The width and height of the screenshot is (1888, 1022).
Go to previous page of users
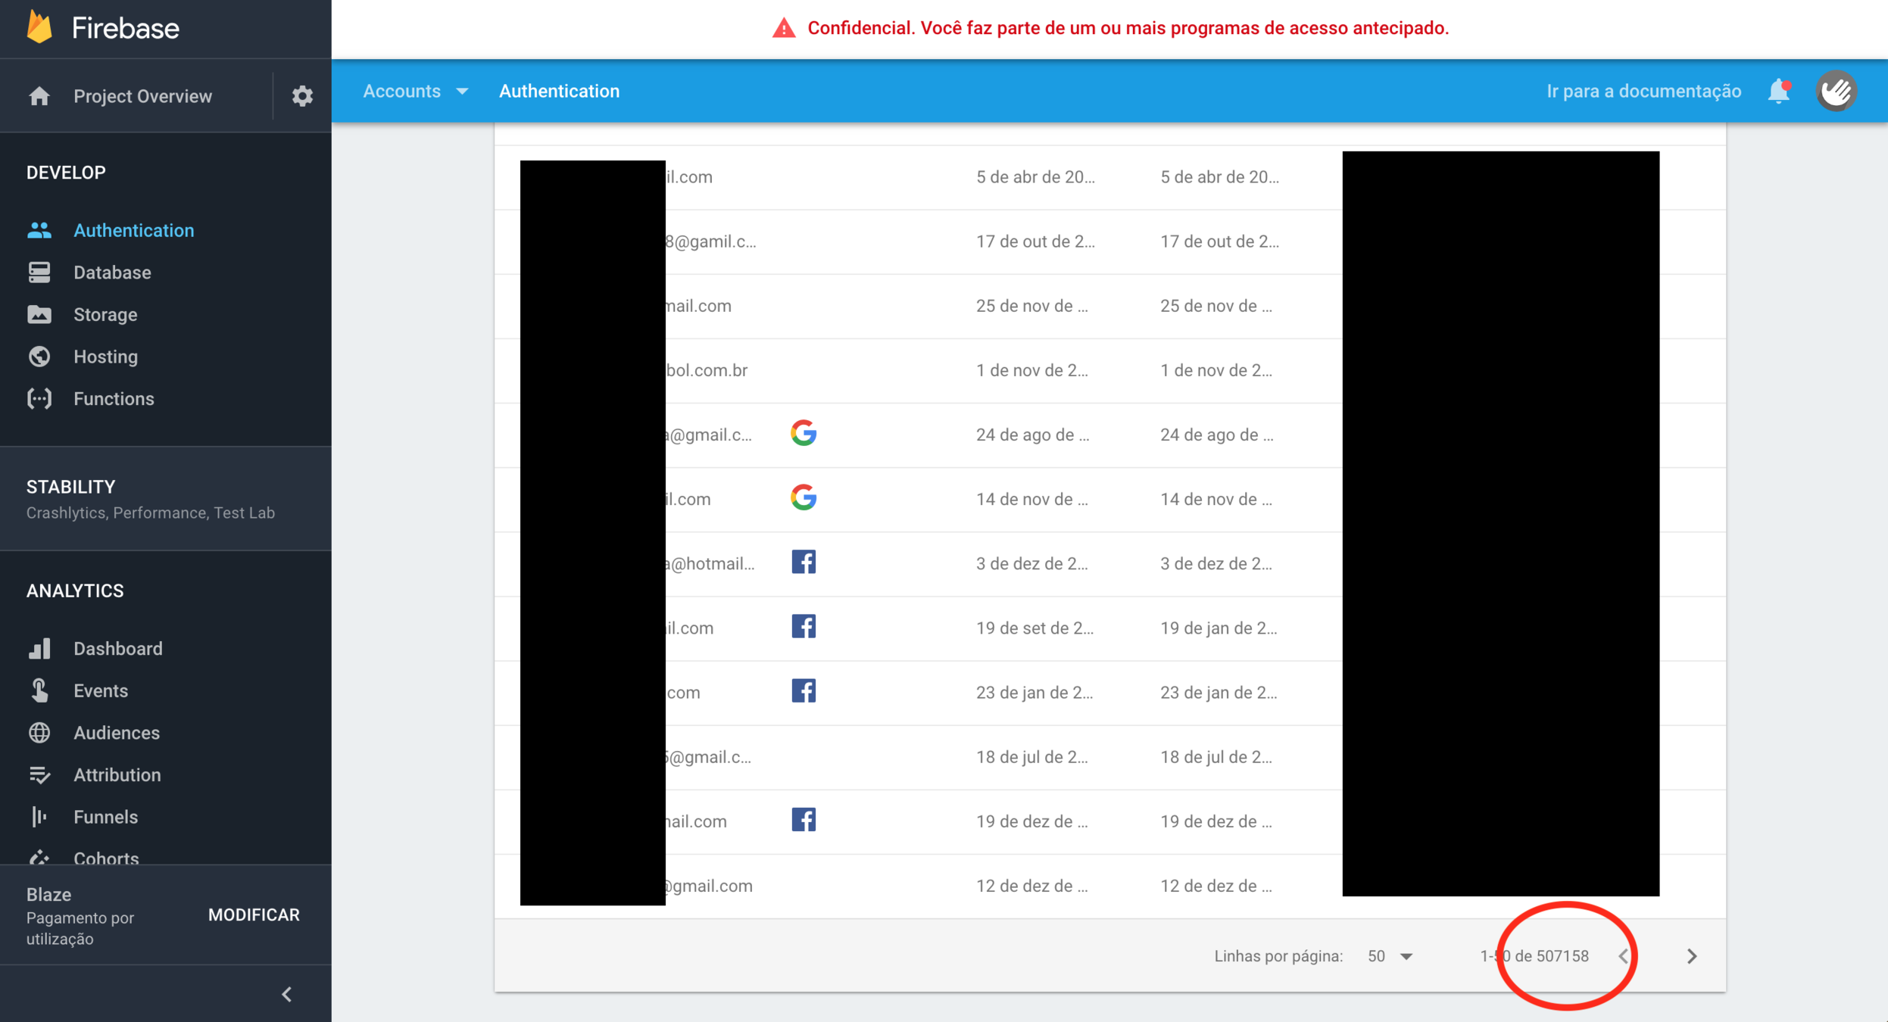pyautogui.click(x=1624, y=956)
